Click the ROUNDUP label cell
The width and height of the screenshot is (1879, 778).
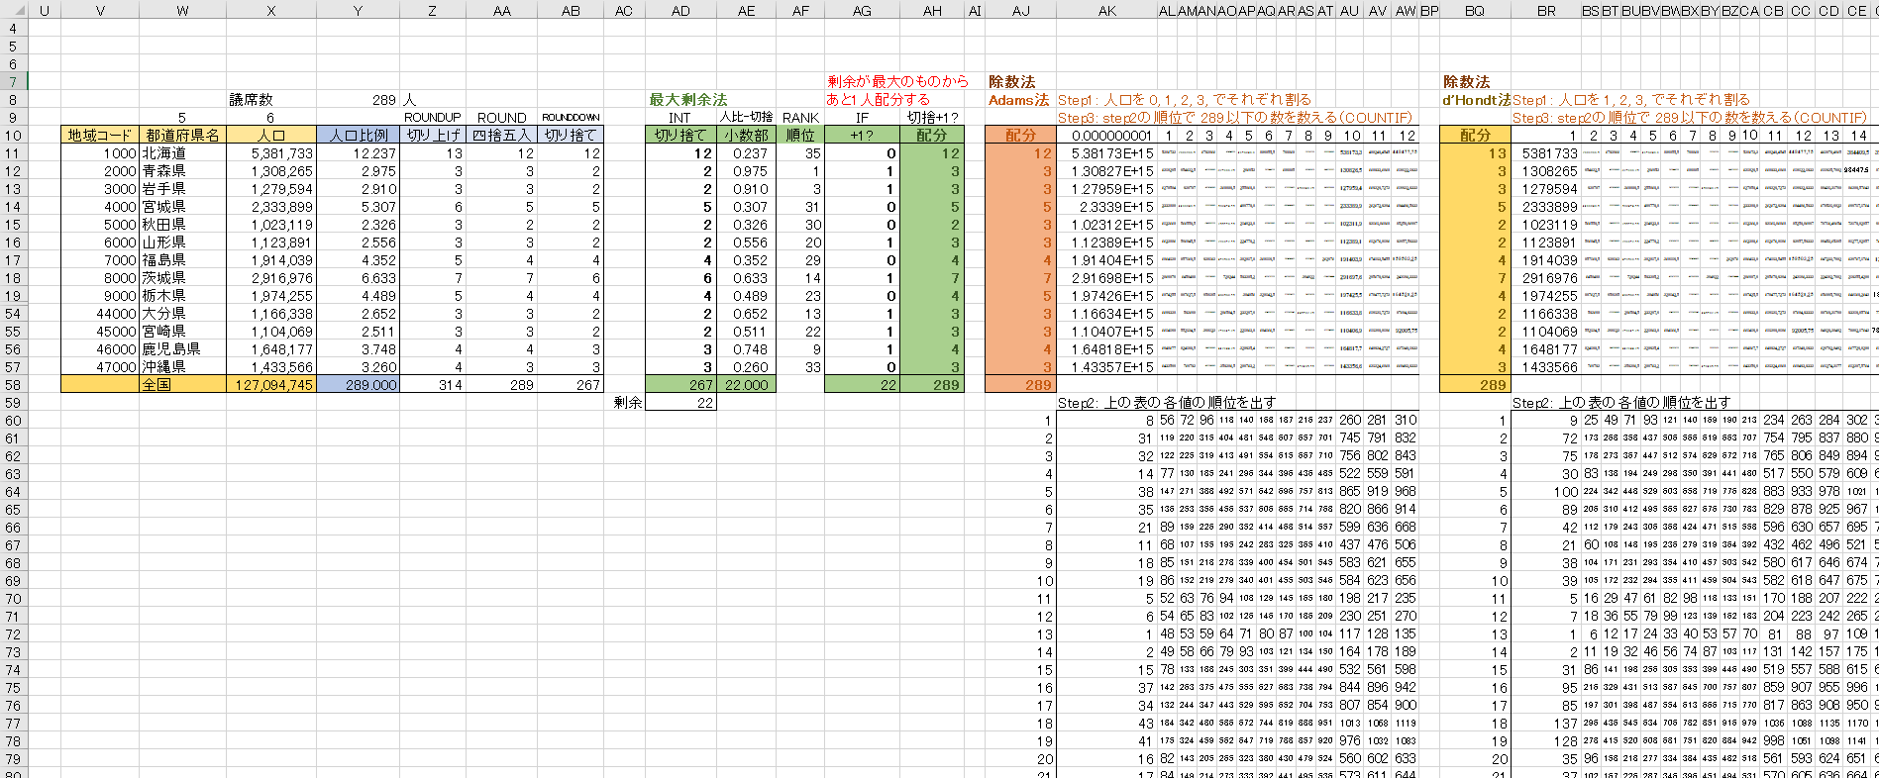(433, 118)
